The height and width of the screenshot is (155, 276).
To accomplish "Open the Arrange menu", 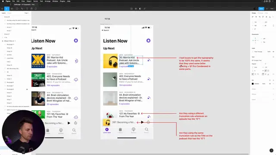I will 47,1.
